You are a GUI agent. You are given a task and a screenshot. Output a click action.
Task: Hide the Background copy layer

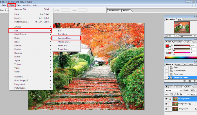coord(166,104)
